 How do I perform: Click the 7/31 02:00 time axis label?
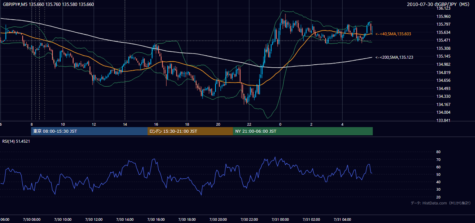click(x=311, y=220)
